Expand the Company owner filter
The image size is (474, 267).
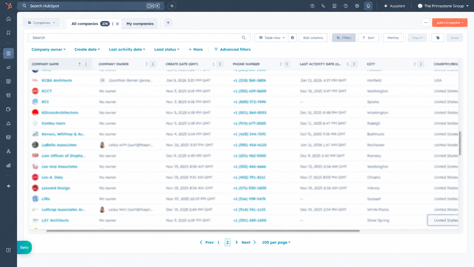coord(48,49)
